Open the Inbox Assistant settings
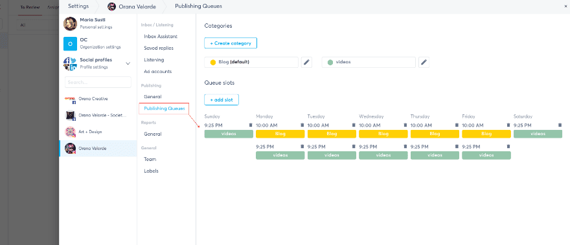The width and height of the screenshot is (570, 245). (161, 37)
